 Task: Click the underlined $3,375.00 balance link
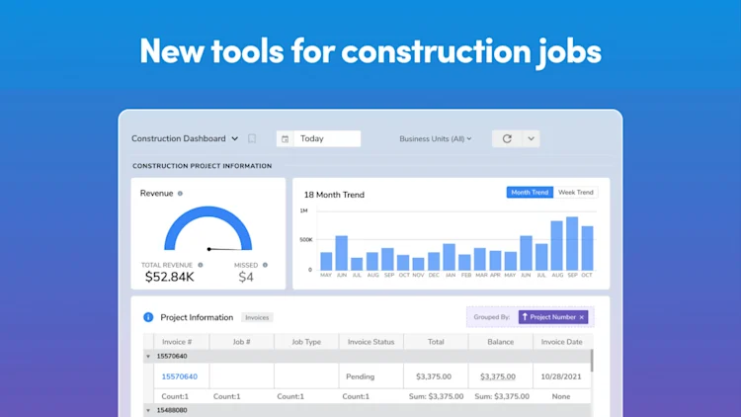[498, 376]
